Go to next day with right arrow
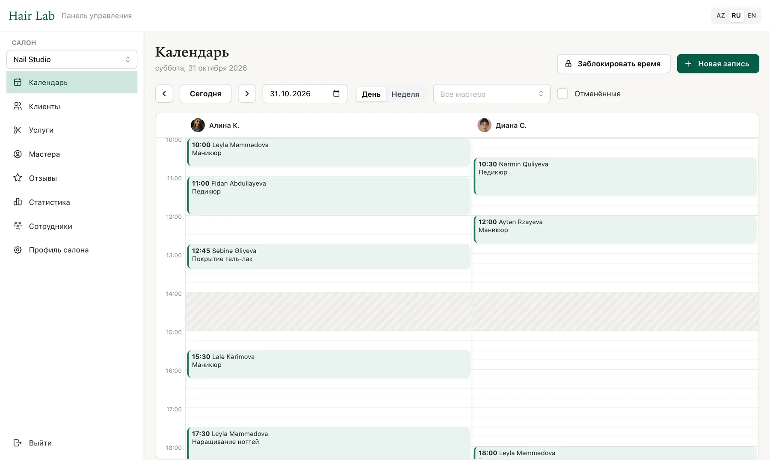 pyautogui.click(x=247, y=94)
